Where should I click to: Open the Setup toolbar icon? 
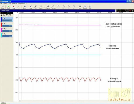[x=2, y=7]
